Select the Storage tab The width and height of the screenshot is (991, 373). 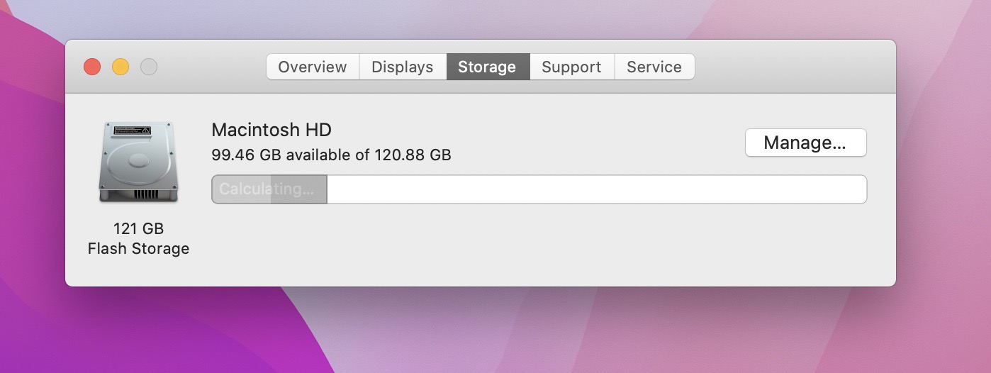point(487,67)
